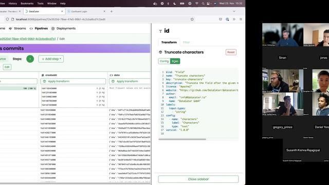Click the page info icon before localhost

coord(12,19)
